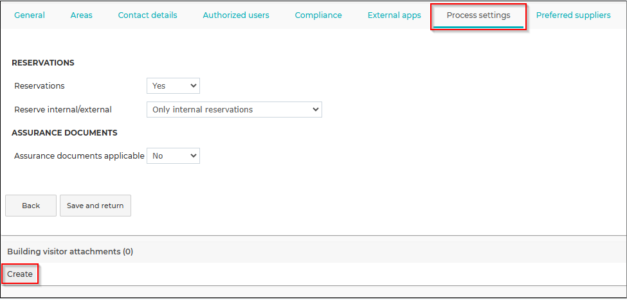Click the Assurance documents applicable label
The height and width of the screenshot is (300, 627).
[x=79, y=156]
